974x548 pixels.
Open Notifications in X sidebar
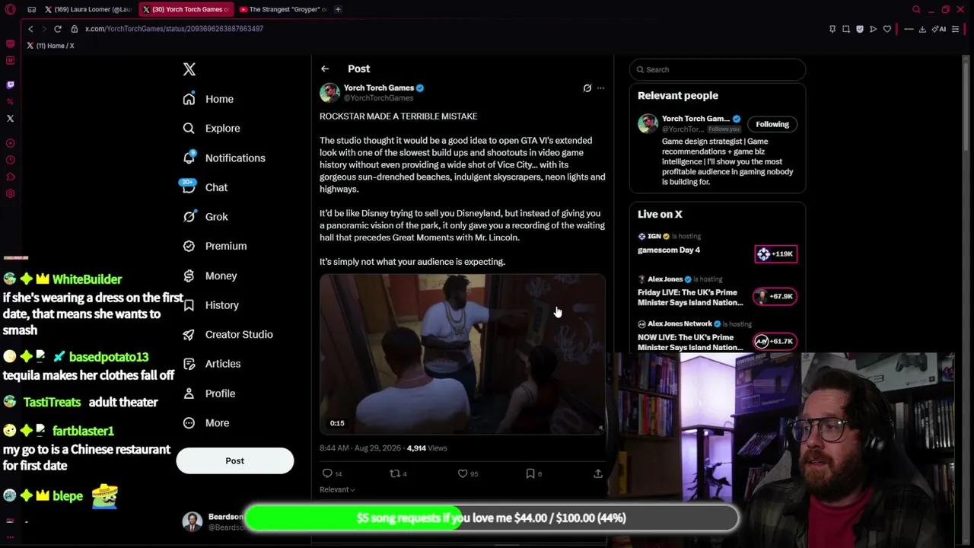[224, 158]
